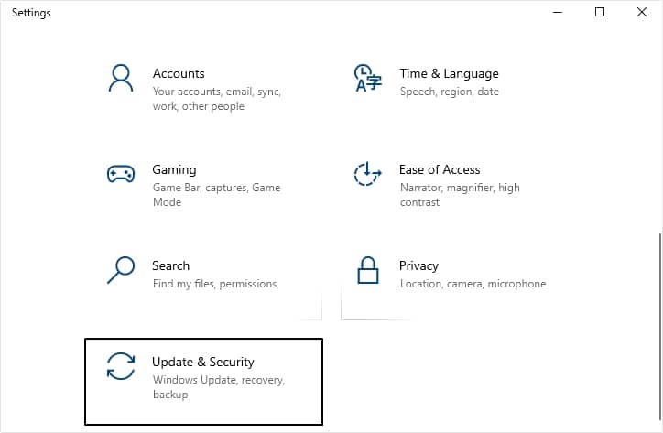Close the Settings window
This screenshot has width=663, height=433.
[x=641, y=12]
